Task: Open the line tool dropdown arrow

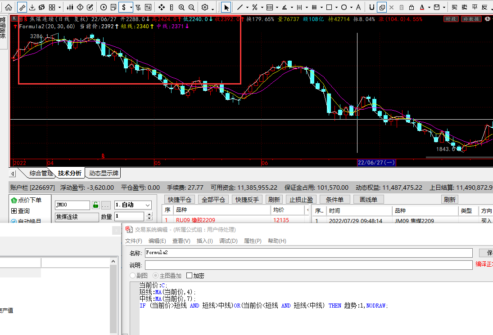Action: (x=247, y=7)
